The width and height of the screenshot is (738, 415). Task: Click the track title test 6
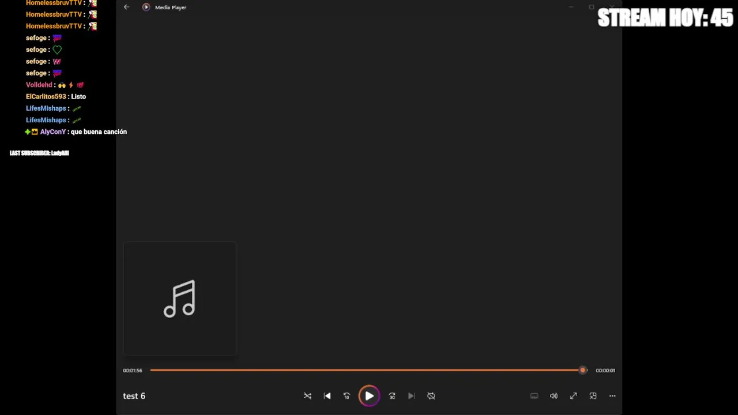[x=134, y=396]
